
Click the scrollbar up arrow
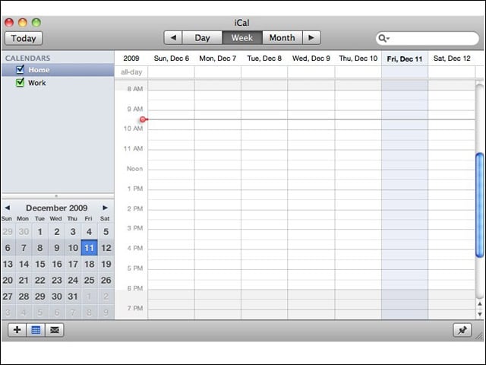coord(480,304)
